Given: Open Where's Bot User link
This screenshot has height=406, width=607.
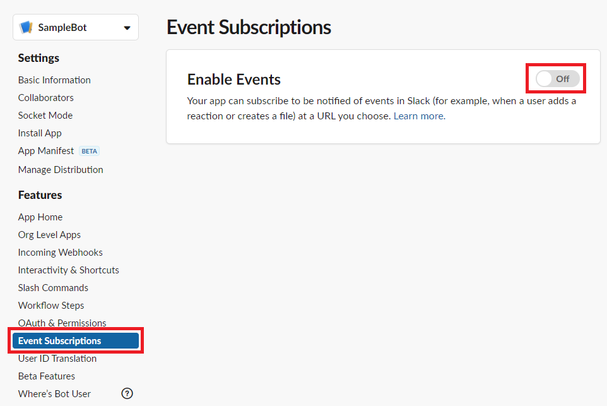Looking at the screenshot, I should point(54,393).
